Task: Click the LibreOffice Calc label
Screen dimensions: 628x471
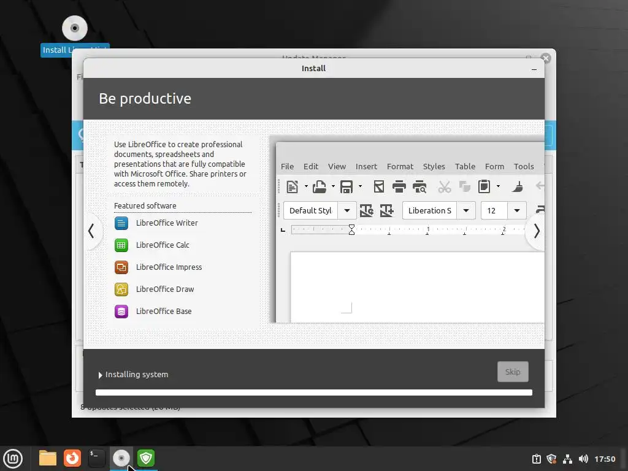Action: coord(163,245)
